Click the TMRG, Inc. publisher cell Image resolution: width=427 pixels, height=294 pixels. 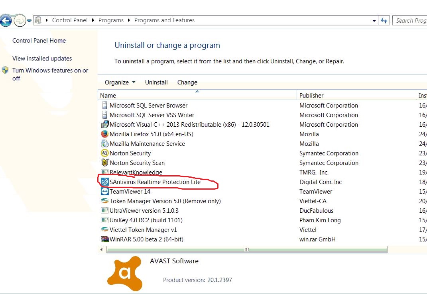[x=314, y=172]
